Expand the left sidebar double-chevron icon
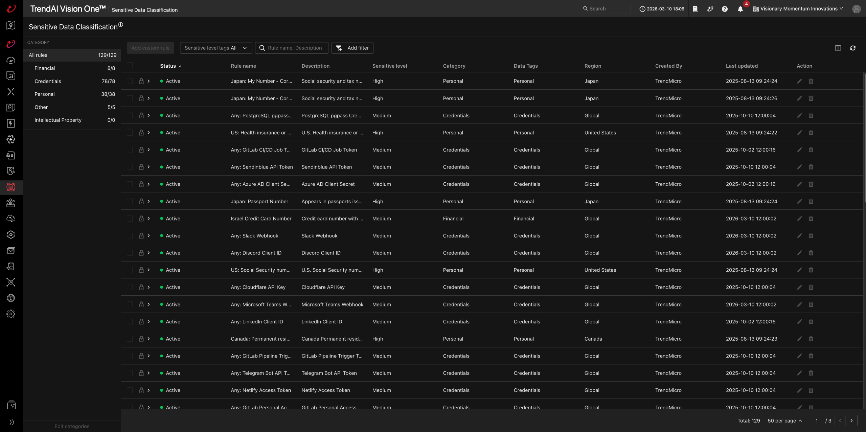This screenshot has height=432, width=866. (x=12, y=422)
